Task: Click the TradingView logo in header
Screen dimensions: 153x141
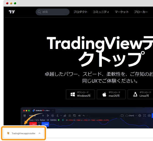Action: 12,12
